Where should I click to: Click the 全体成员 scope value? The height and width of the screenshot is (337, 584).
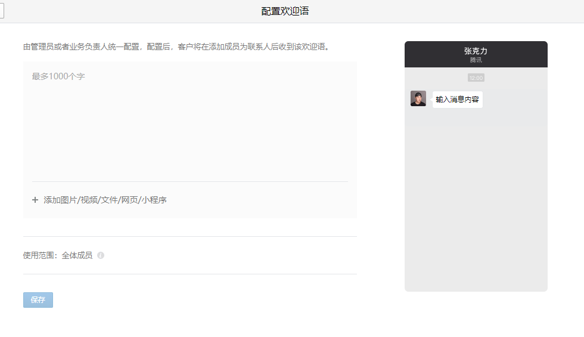pos(77,255)
